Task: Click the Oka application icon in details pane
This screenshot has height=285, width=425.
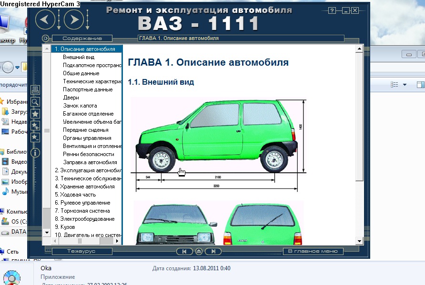Action: coord(12,277)
